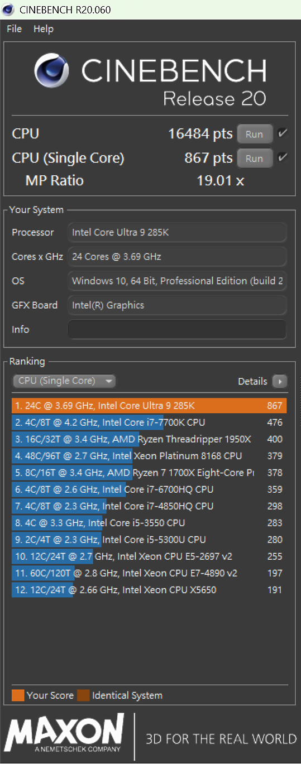Click the empty Info input field
This screenshot has height=764, width=301.
click(177, 329)
